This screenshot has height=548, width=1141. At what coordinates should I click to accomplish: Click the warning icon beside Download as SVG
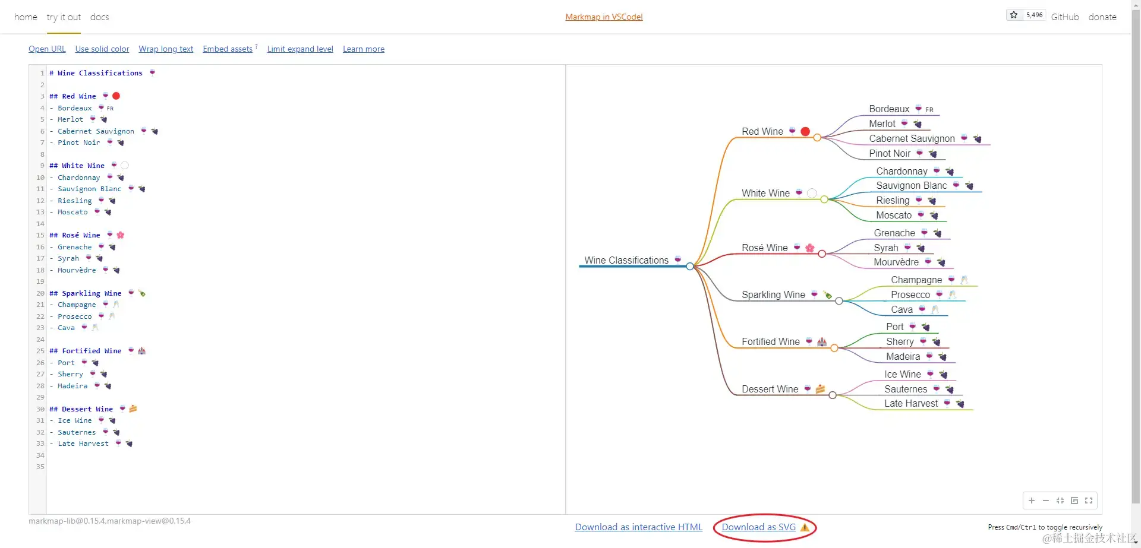point(805,527)
